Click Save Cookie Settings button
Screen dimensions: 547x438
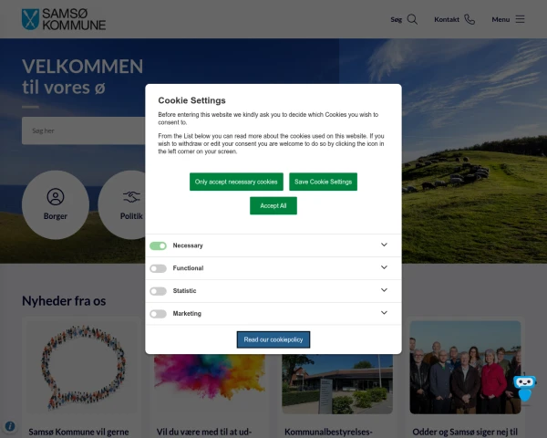pos(323,182)
